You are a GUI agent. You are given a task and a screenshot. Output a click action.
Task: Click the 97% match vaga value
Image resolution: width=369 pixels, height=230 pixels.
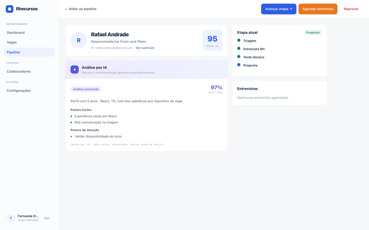[217, 87]
